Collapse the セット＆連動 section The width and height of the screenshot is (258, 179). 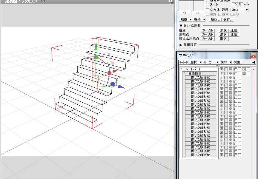[x=181, y=26]
